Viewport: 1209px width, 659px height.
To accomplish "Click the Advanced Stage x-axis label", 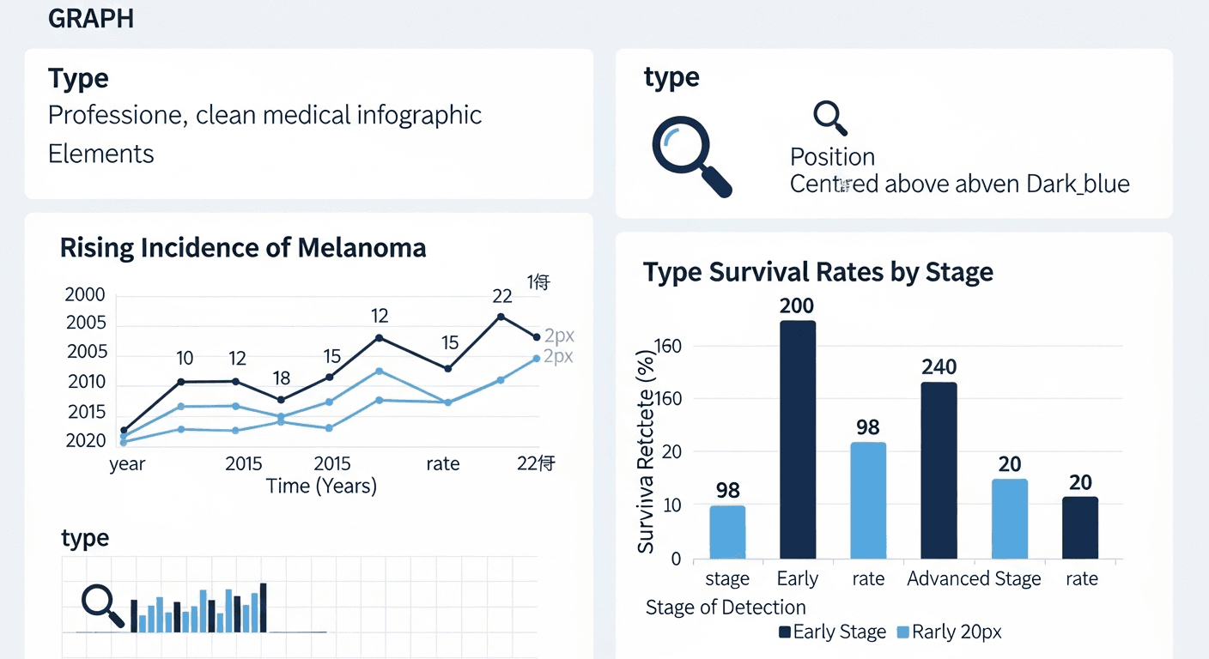I will pos(974,579).
